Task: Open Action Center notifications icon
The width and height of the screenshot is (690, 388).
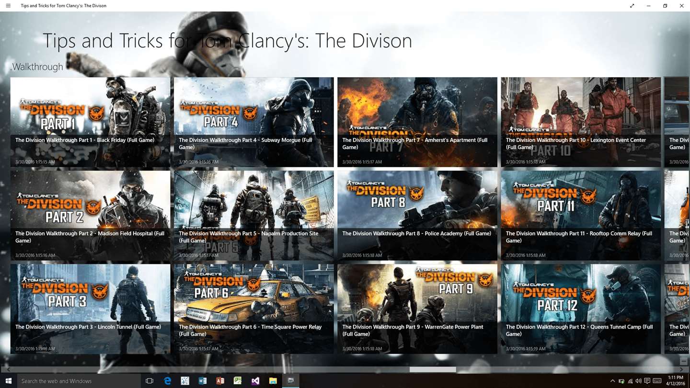Action: [x=647, y=381]
